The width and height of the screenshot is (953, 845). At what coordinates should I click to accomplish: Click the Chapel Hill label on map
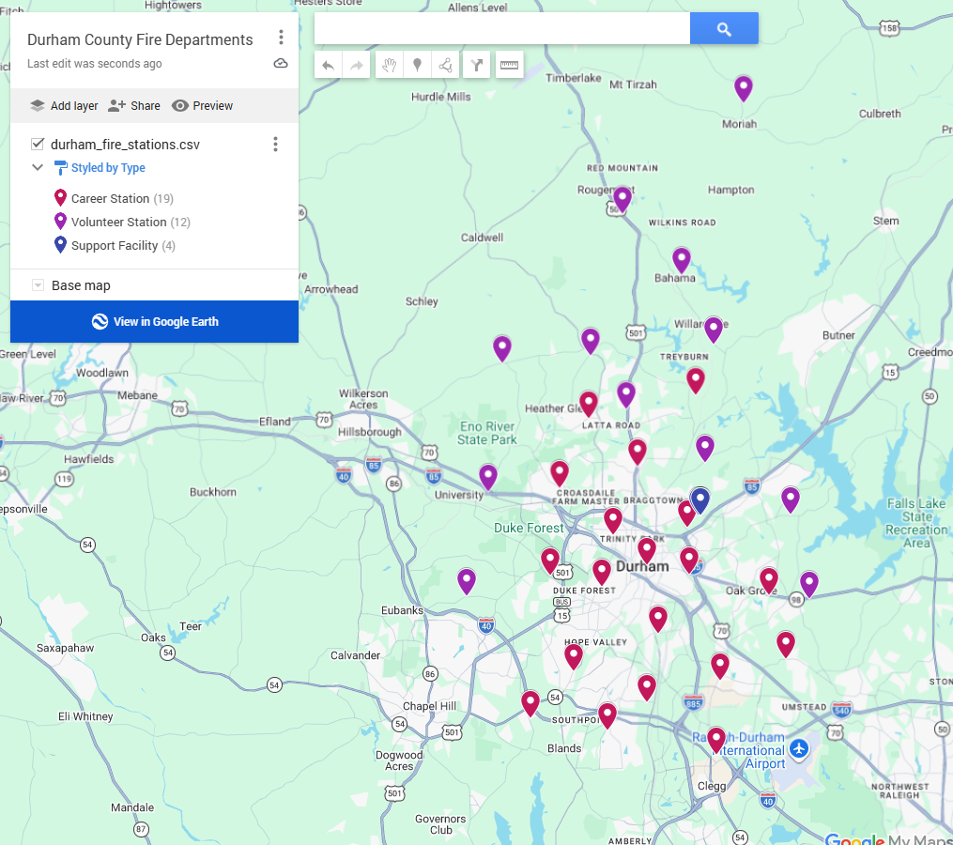pyautogui.click(x=430, y=706)
